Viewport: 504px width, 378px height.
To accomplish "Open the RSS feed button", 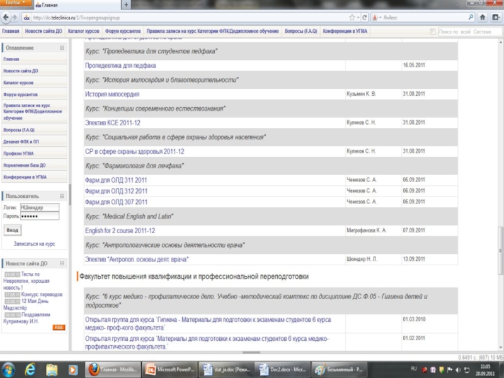I will coord(59,327).
